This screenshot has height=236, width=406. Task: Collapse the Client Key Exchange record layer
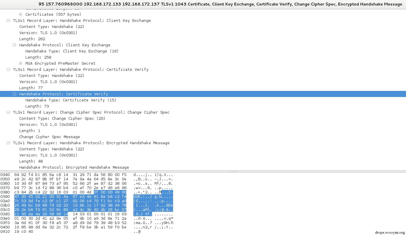pos(8,20)
